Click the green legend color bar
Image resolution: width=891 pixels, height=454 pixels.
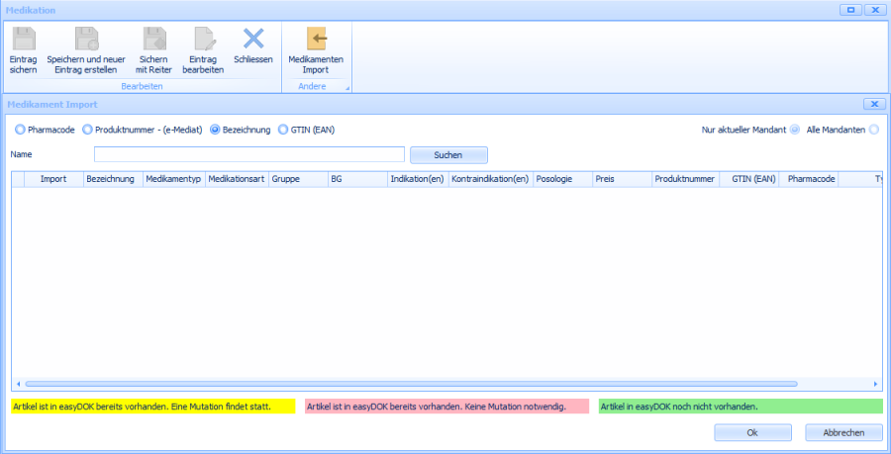[x=740, y=407]
